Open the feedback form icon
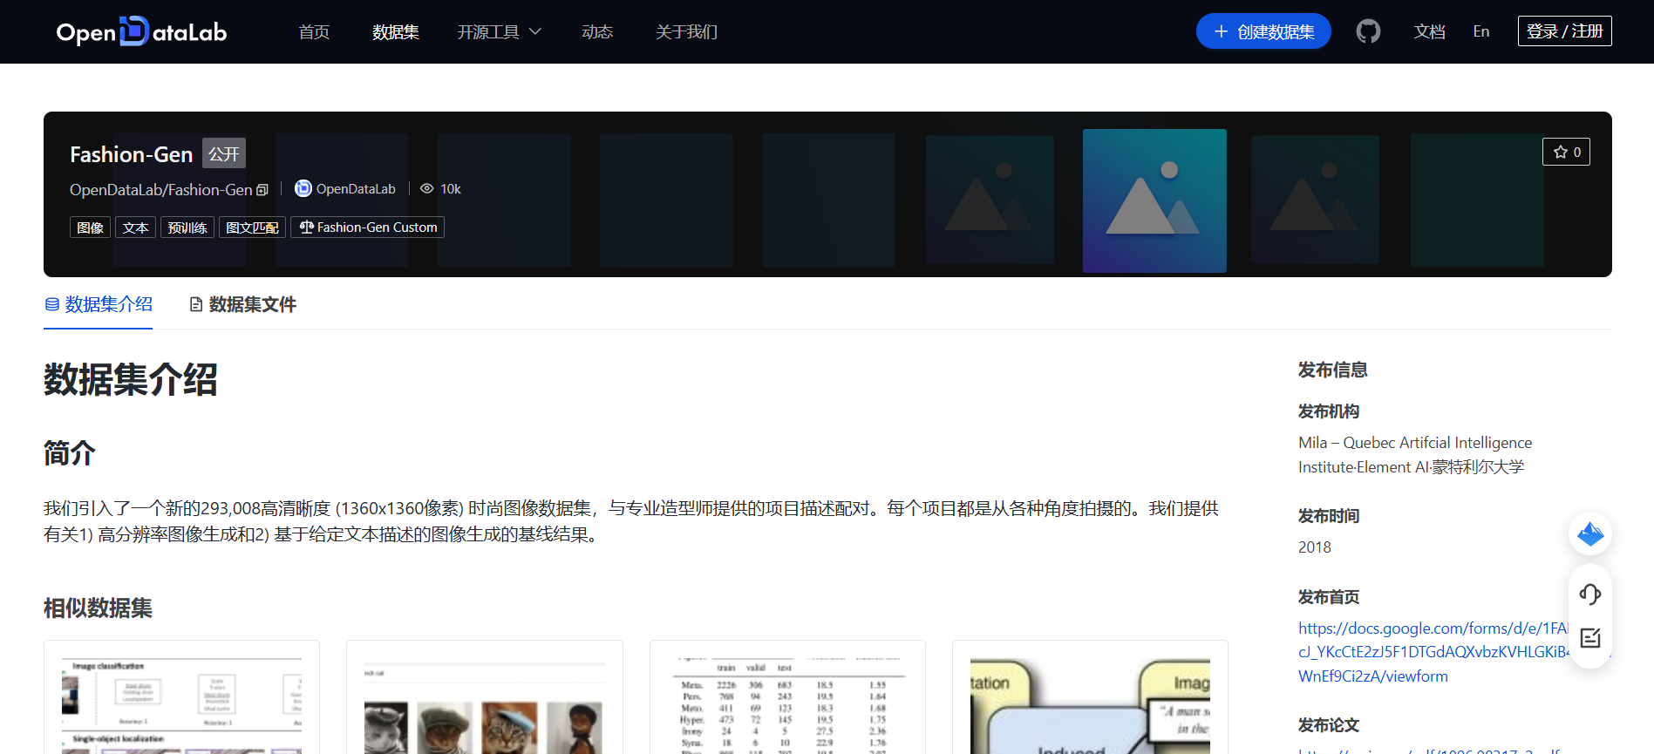This screenshot has height=754, width=1654. pos(1590,638)
